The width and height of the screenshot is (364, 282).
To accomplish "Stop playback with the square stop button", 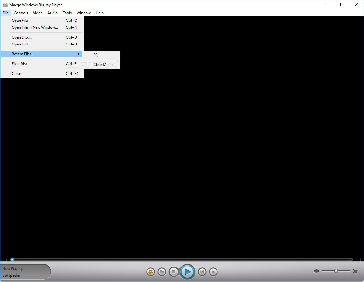I will click(x=173, y=272).
